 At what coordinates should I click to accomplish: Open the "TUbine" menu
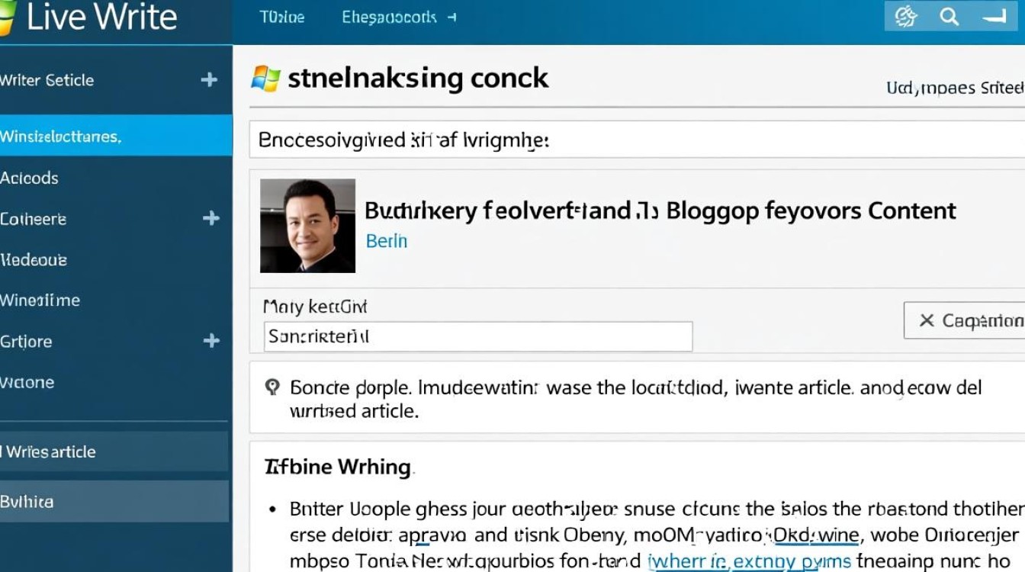click(282, 17)
